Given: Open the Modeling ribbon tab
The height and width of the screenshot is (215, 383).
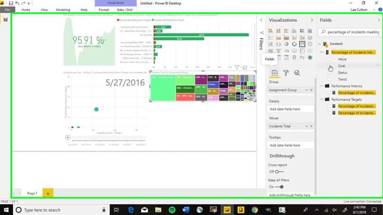Looking at the screenshot, I should click(x=63, y=10).
